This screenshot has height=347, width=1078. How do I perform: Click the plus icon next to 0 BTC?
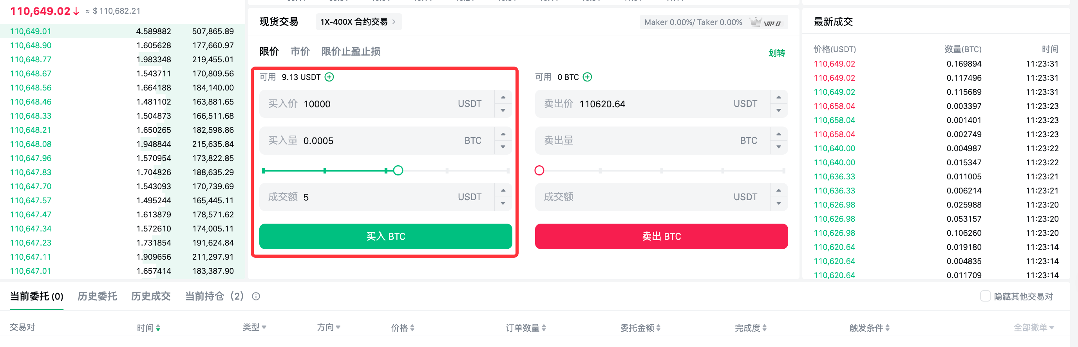588,77
